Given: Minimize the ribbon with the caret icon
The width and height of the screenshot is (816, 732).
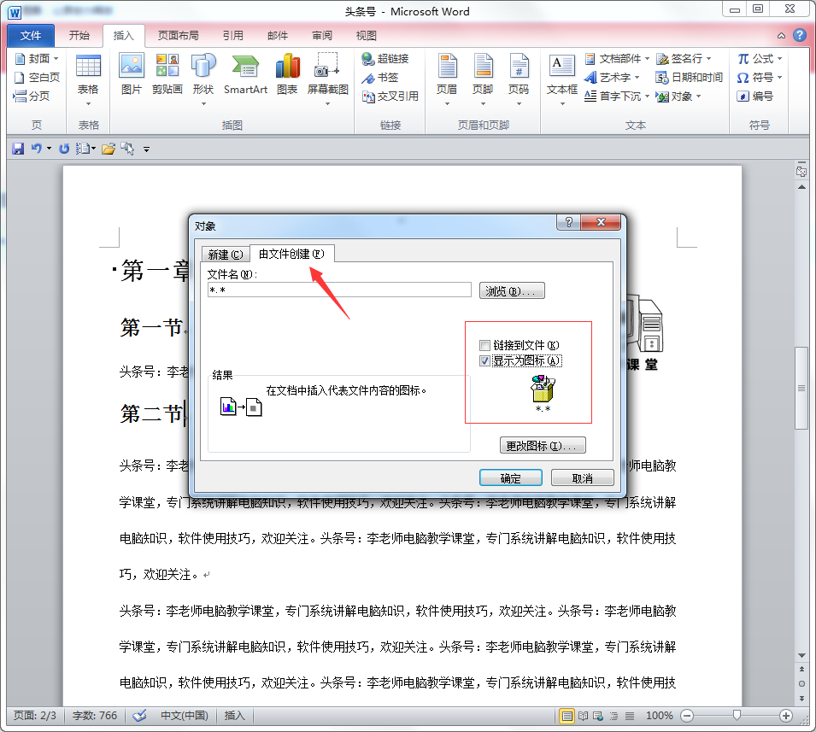Looking at the screenshot, I should pos(781,36).
